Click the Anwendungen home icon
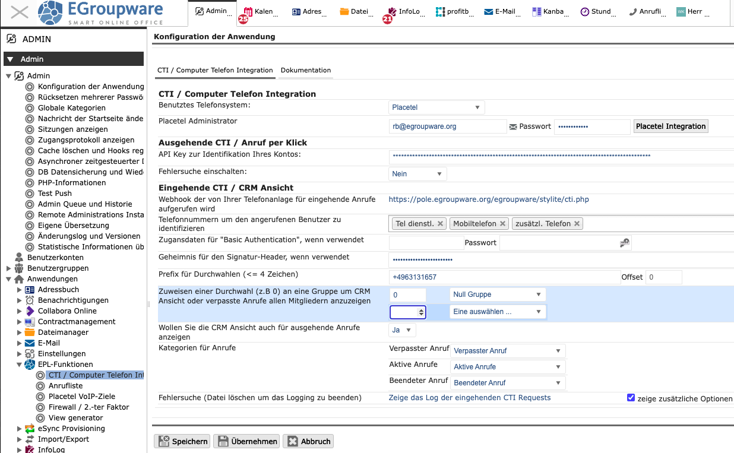Viewport: 734px width, 453px height. 19,279
